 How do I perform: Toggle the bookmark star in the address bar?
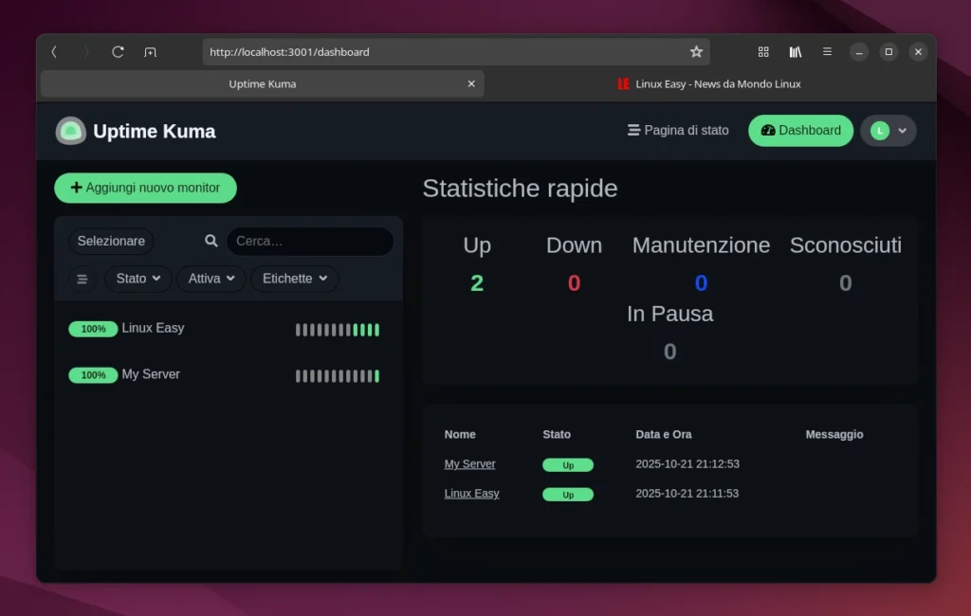[x=695, y=51]
